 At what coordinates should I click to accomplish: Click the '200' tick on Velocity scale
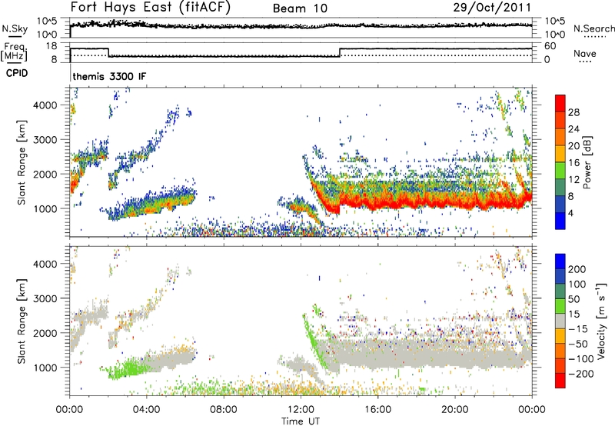577,269
